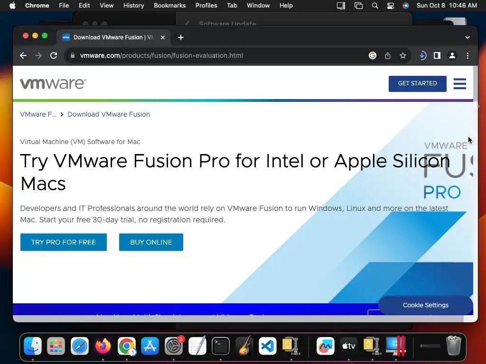Go back with the browser back arrow
This screenshot has height=364, width=486.
[x=23, y=56]
